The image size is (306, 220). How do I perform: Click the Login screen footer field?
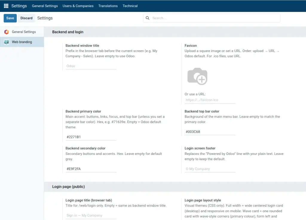point(210,169)
